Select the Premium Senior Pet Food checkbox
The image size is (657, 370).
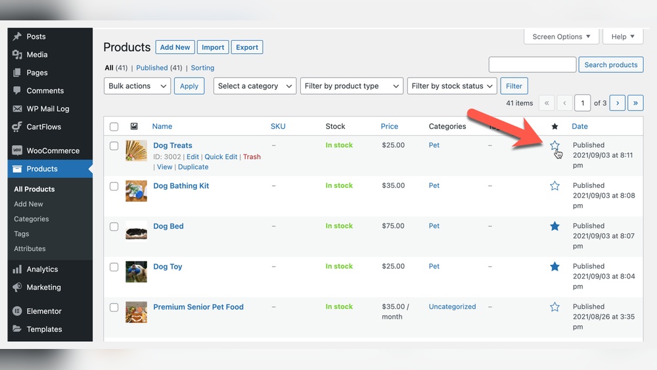(x=114, y=307)
